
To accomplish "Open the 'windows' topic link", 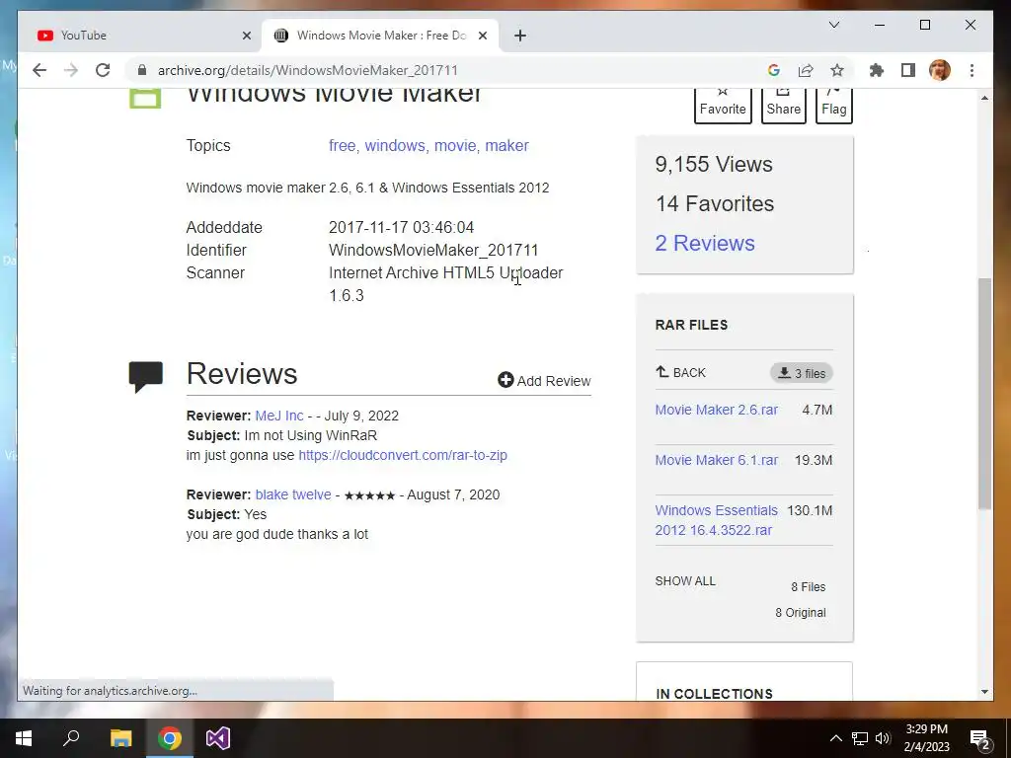I will [x=395, y=146].
